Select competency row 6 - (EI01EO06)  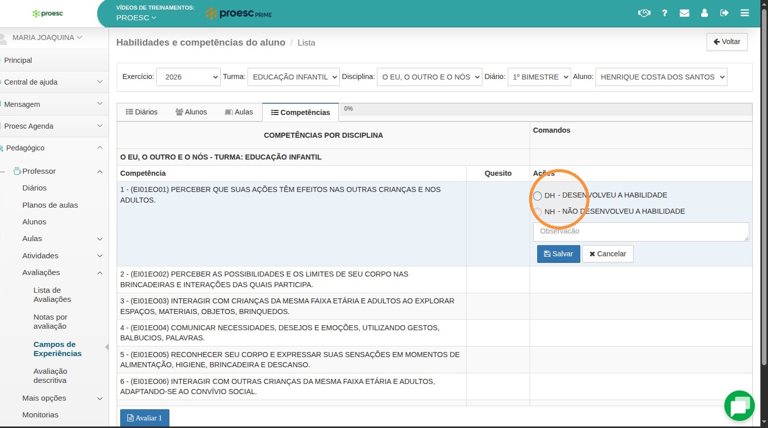291,386
